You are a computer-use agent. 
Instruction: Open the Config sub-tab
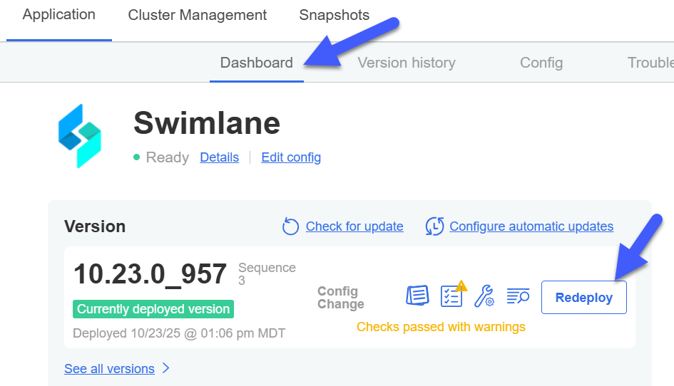pyautogui.click(x=541, y=63)
